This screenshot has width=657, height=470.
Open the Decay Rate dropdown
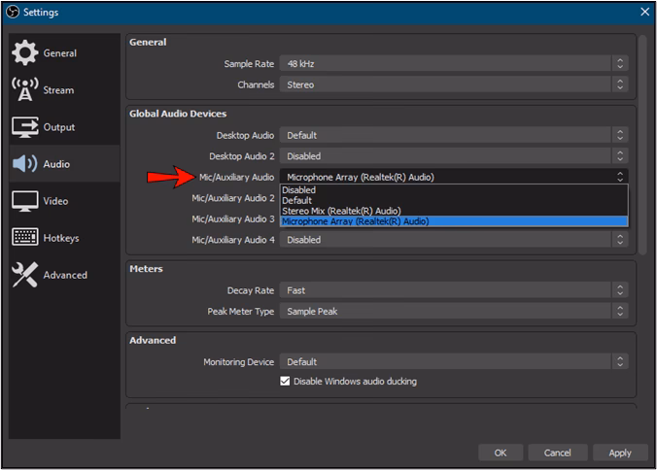pos(454,290)
